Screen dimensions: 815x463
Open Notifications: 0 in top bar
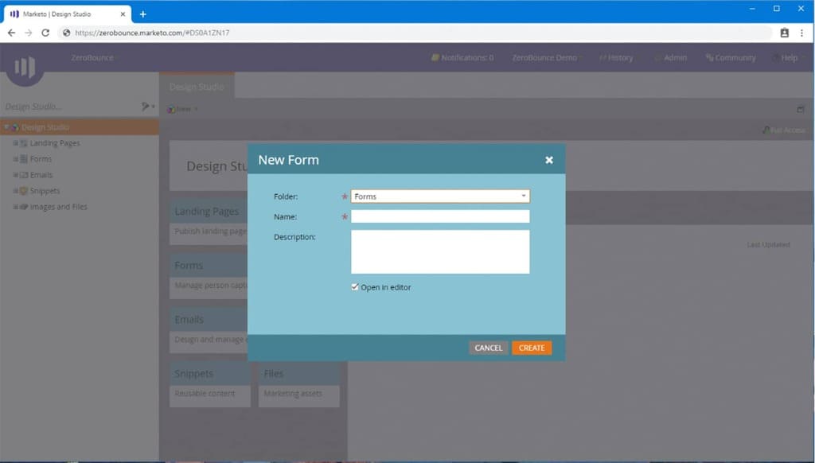tap(462, 58)
